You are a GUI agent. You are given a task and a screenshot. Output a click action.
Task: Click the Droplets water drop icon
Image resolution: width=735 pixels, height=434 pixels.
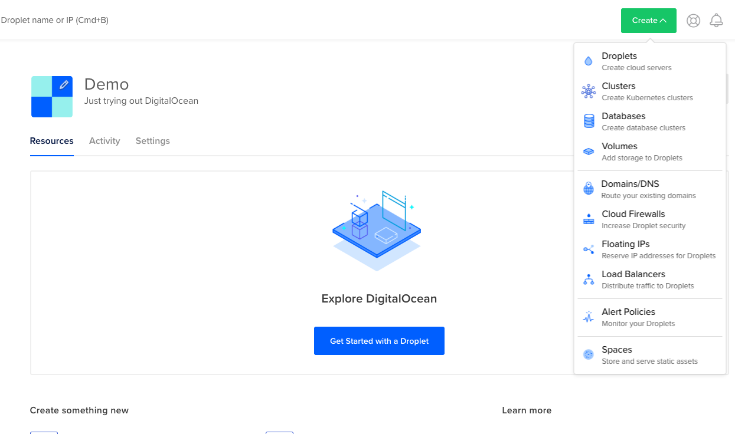tap(588, 61)
